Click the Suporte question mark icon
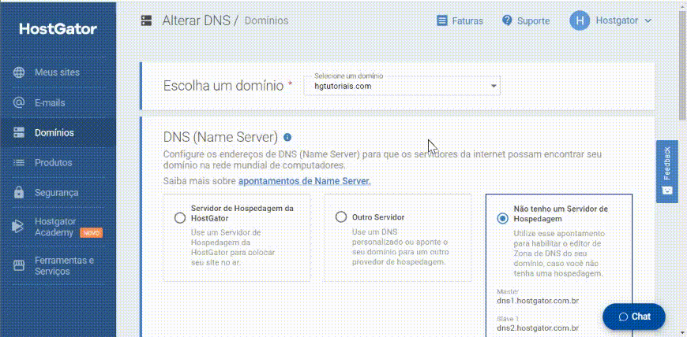 507,20
